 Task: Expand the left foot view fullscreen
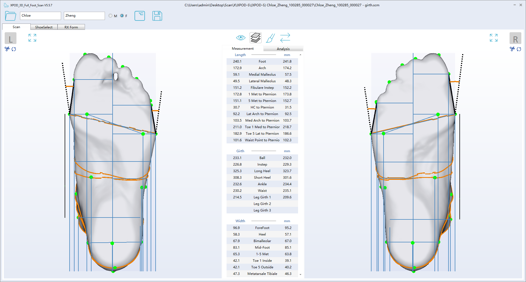[x=32, y=38]
